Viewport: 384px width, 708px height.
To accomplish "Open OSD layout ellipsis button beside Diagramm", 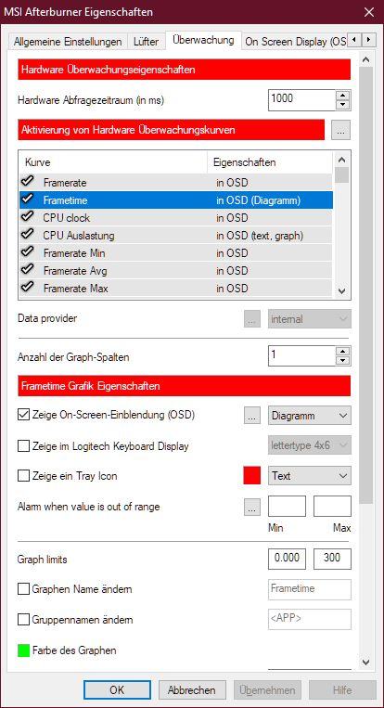I will click(x=252, y=416).
